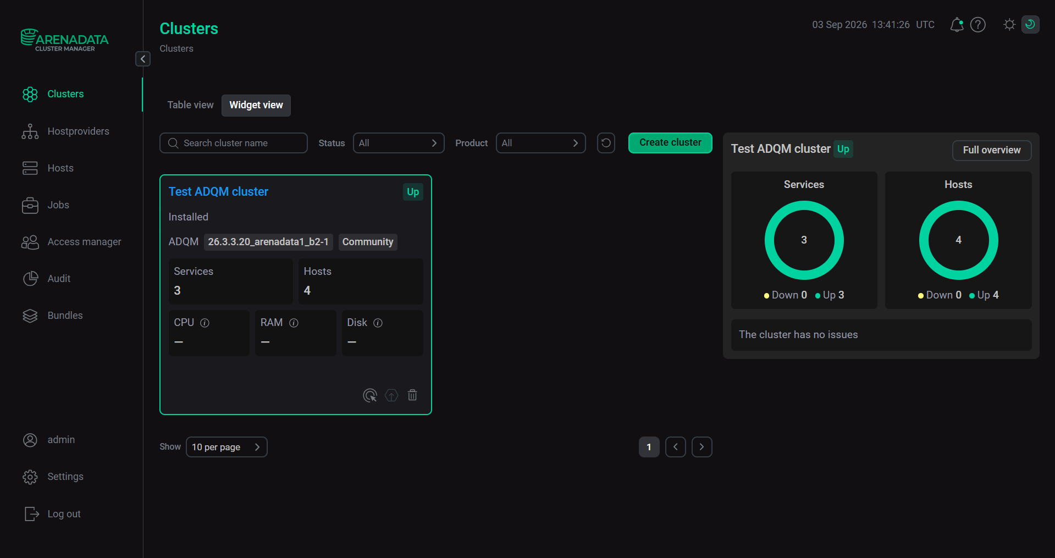Go to the previous page arrow
The image size is (1055, 558).
676,447
